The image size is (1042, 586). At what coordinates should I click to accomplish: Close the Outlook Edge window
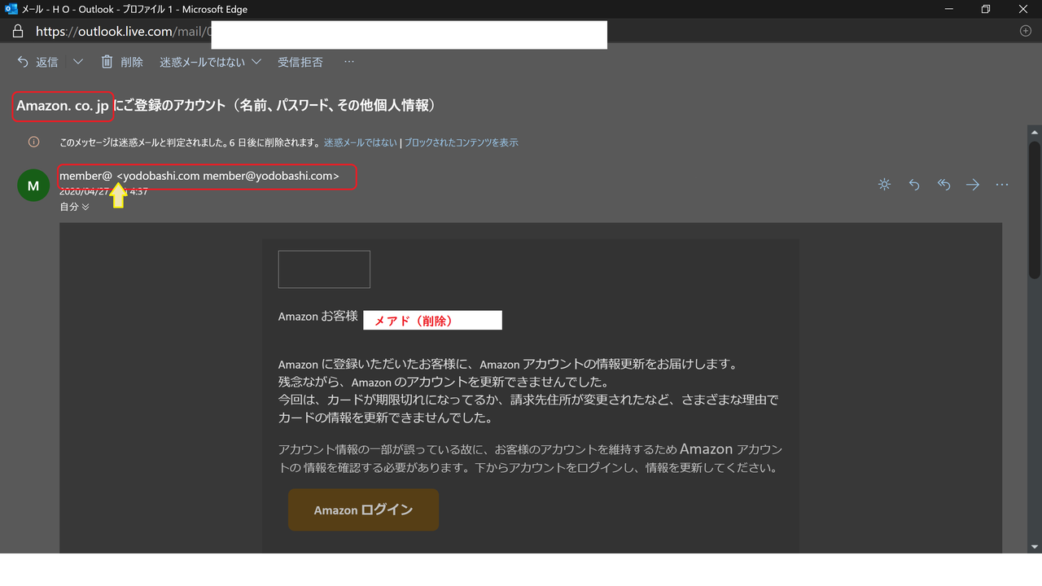coord(1023,9)
